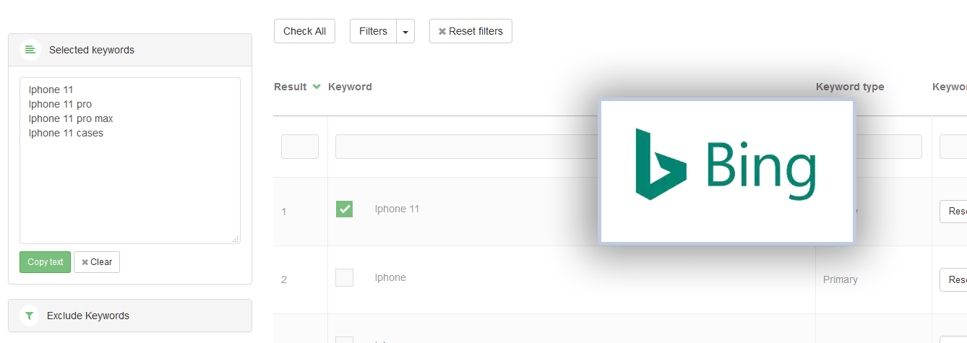Grab the resize handle of keywords textarea
Viewport: 967px width, 343px height.
pos(235,239)
